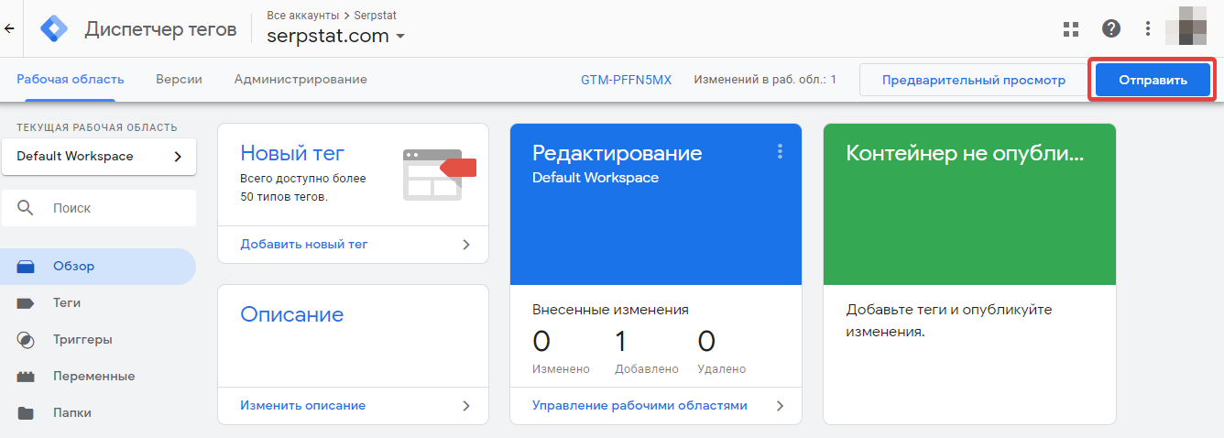Click the back arrow in header

(10, 28)
